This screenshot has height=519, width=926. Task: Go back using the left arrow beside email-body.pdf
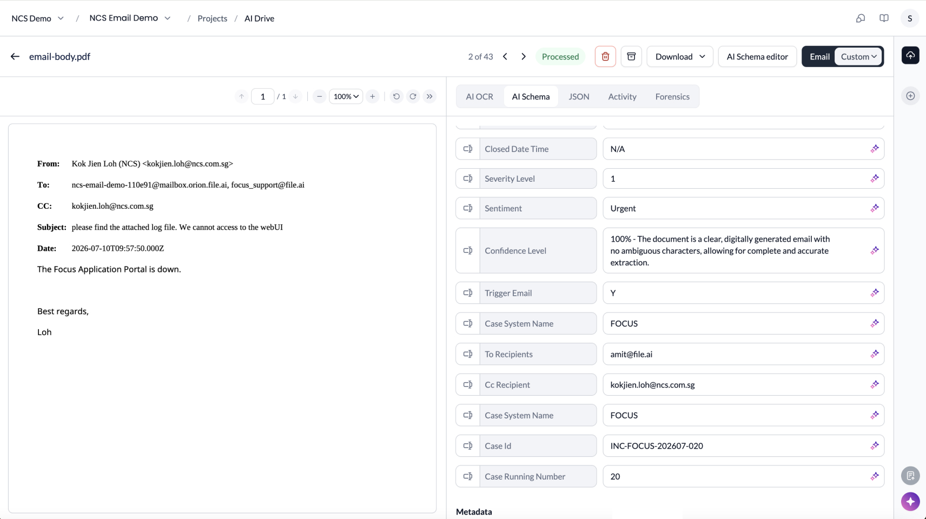point(15,56)
